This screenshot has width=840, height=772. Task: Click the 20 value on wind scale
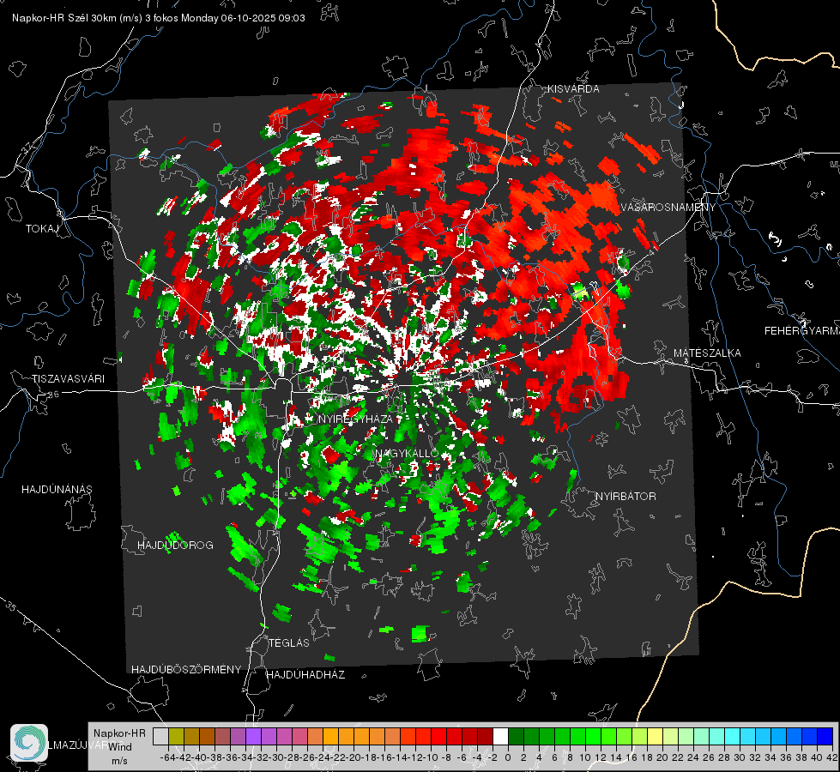click(x=662, y=757)
